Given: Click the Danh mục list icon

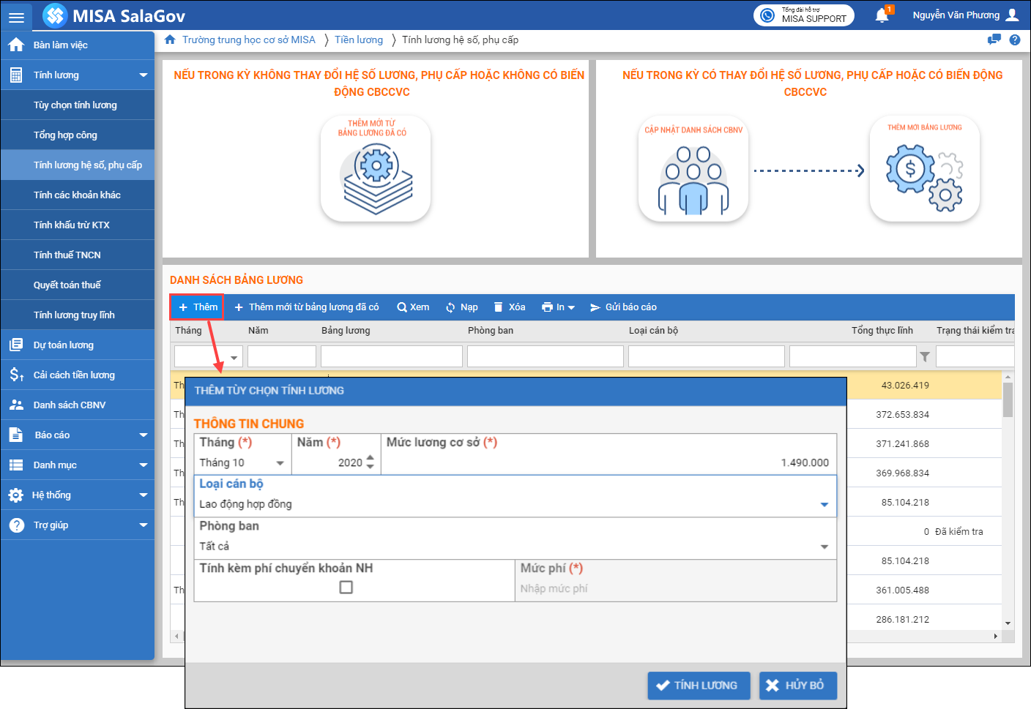Looking at the screenshot, I should [x=16, y=465].
